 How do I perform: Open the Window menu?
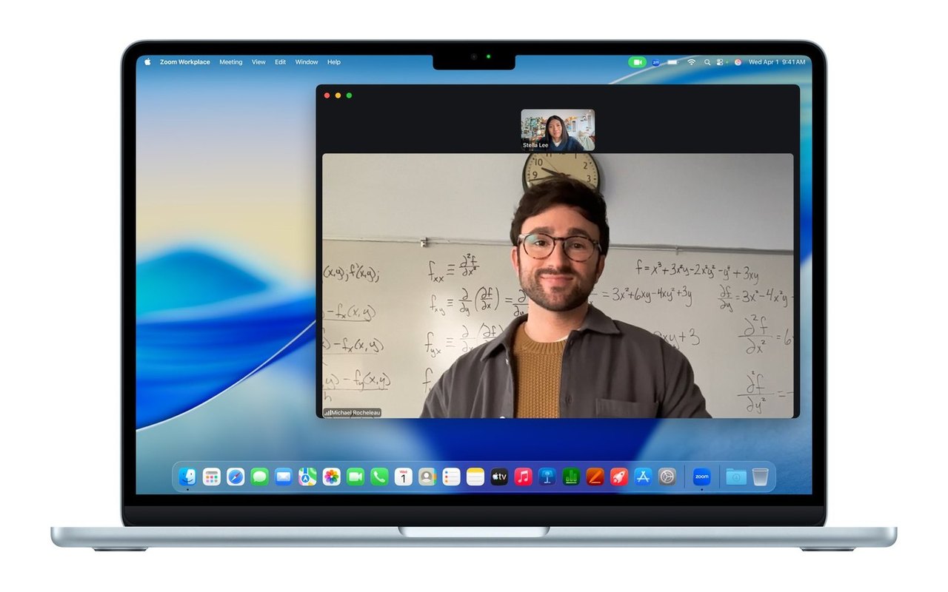click(307, 62)
